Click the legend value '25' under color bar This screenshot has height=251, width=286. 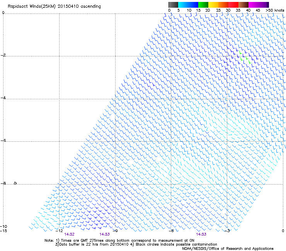click(x=218, y=10)
